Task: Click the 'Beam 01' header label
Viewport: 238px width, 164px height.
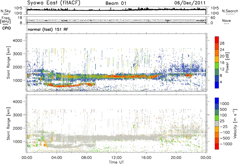Action: [116, 3]
